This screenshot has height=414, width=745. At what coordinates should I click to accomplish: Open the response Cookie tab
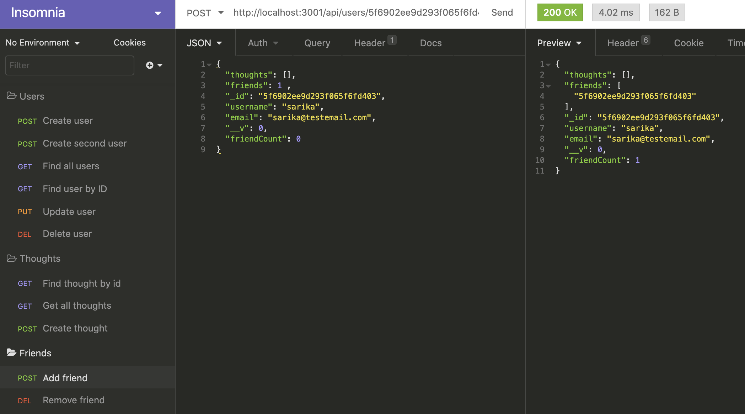(x=688, y=43)
